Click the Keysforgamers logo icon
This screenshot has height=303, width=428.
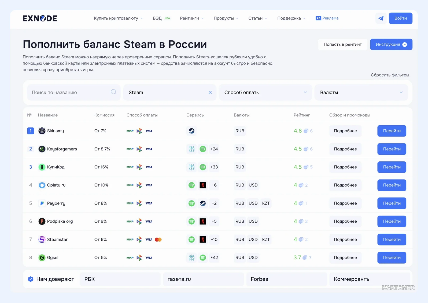click(x=42, y=149)
